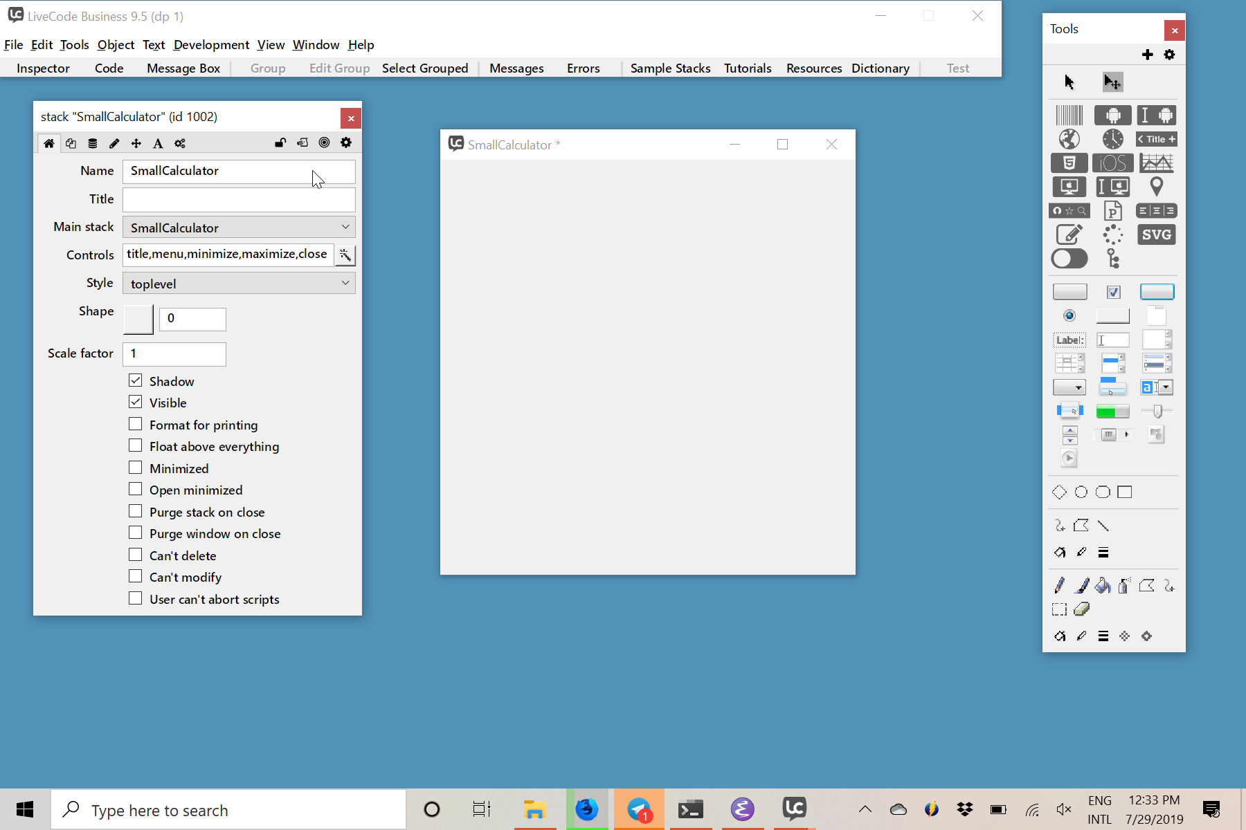Choose the segmented control widget
1246x830 pixels.
coord(1156,211)
